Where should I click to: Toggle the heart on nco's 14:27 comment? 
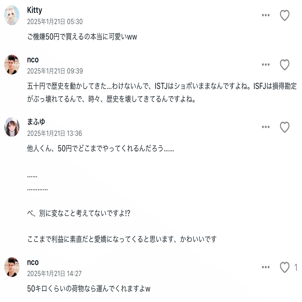coord(284,267)
